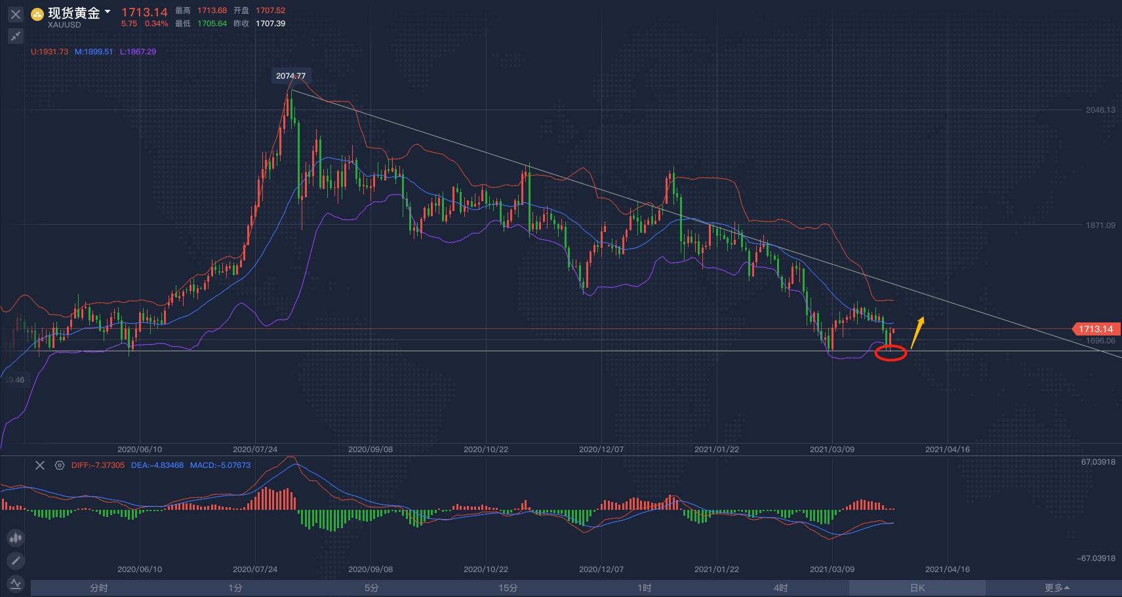Click the 0.34% change percentage
Image resolution: width=1122 pixels, height=597 pixels.
point(156,24)
